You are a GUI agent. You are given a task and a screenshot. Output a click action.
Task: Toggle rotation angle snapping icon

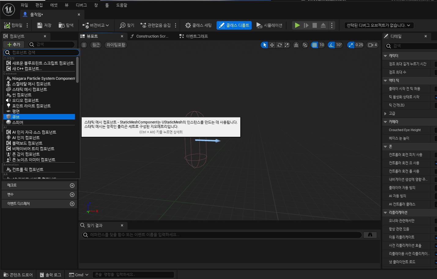[x=331, y=45]
